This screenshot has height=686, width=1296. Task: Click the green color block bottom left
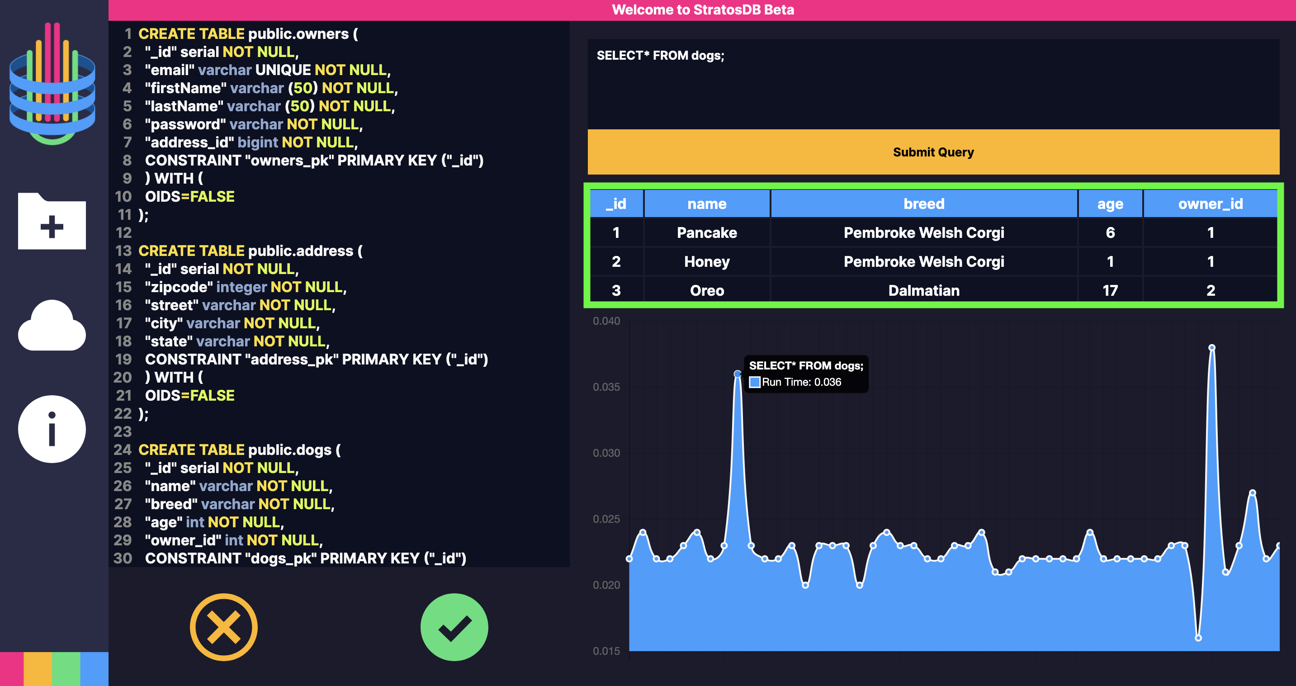pyautogui.click(x=66, y=669)
